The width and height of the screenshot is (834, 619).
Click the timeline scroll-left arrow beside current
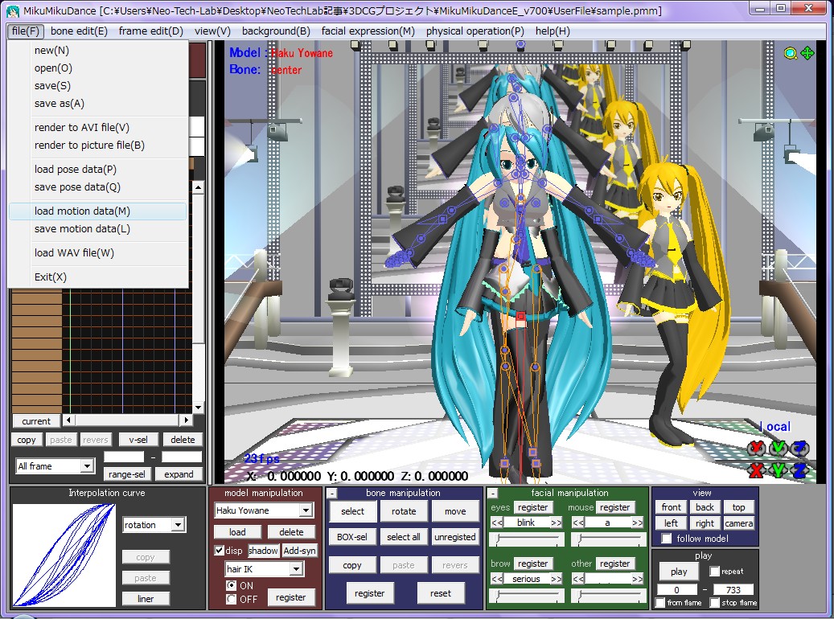[x=68, y=420]
